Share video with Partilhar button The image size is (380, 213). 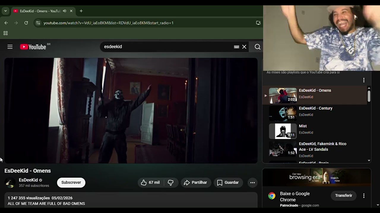coord(195,183)
